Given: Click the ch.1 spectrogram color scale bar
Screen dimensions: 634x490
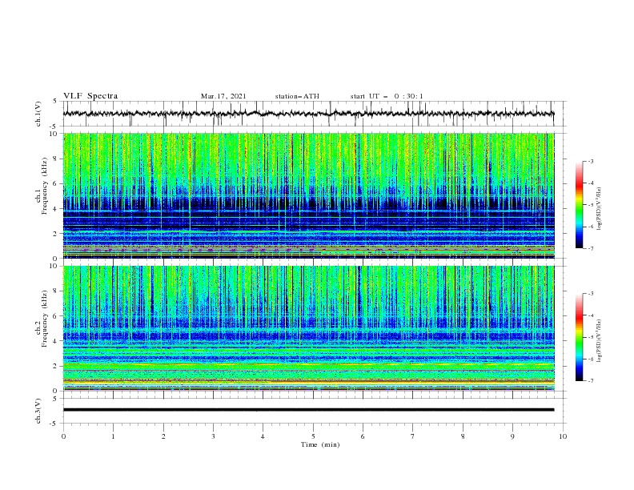Looking at the screenshot, I should point(580,205).
